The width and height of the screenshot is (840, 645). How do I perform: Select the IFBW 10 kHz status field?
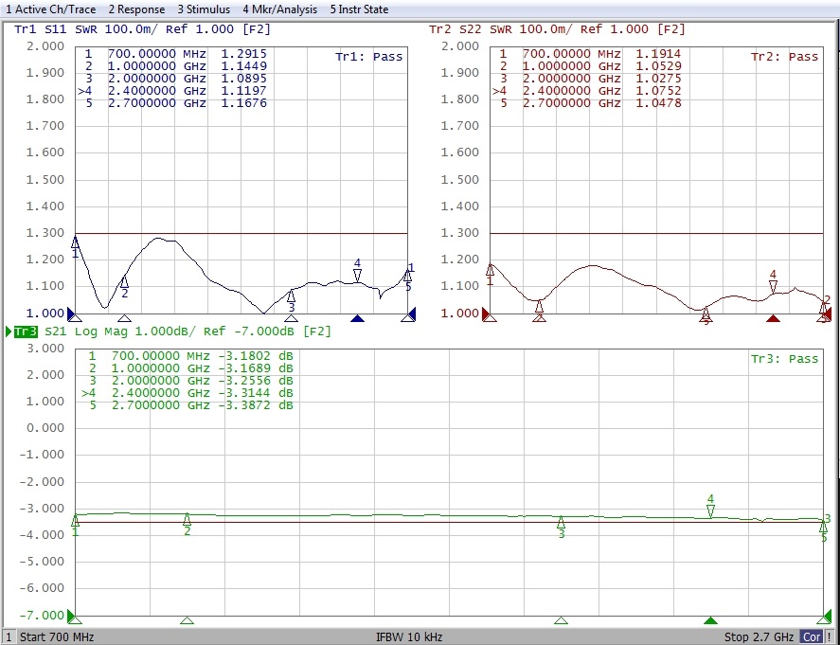(x=410, y=637)
